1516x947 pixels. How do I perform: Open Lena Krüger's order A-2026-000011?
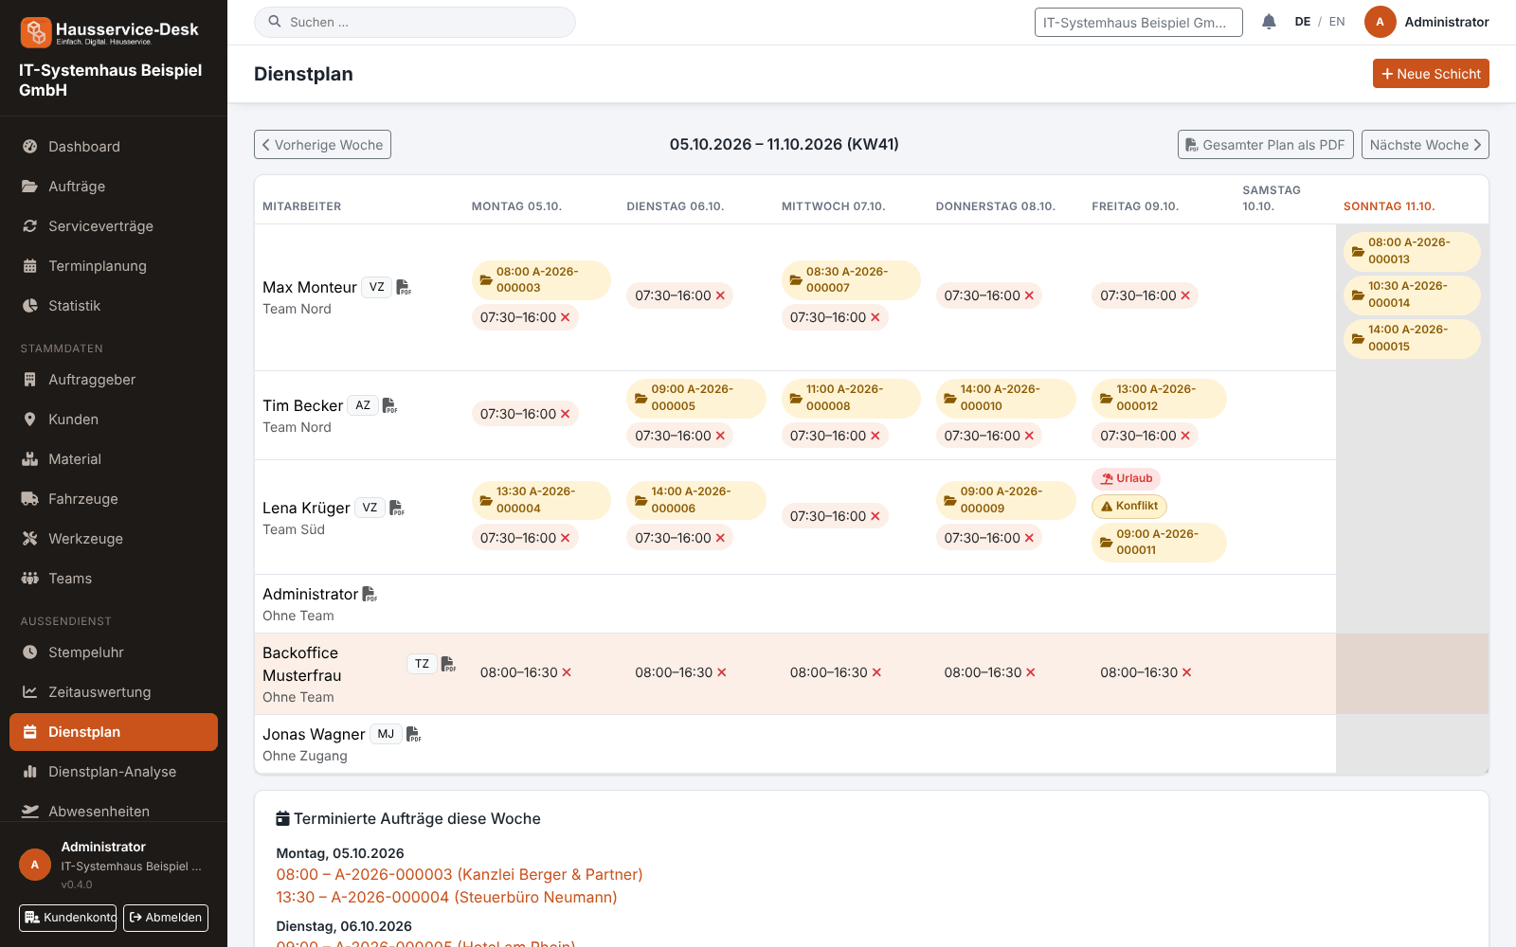1159,543
